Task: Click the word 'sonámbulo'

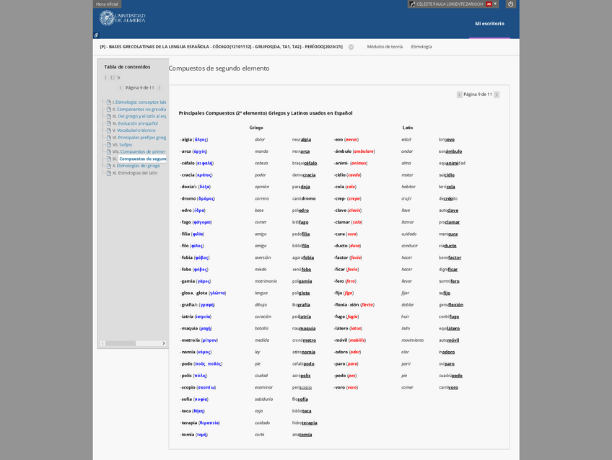Action: point(450,151)
